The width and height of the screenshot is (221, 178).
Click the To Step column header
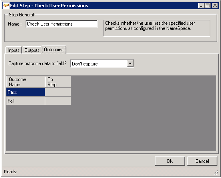58,82
